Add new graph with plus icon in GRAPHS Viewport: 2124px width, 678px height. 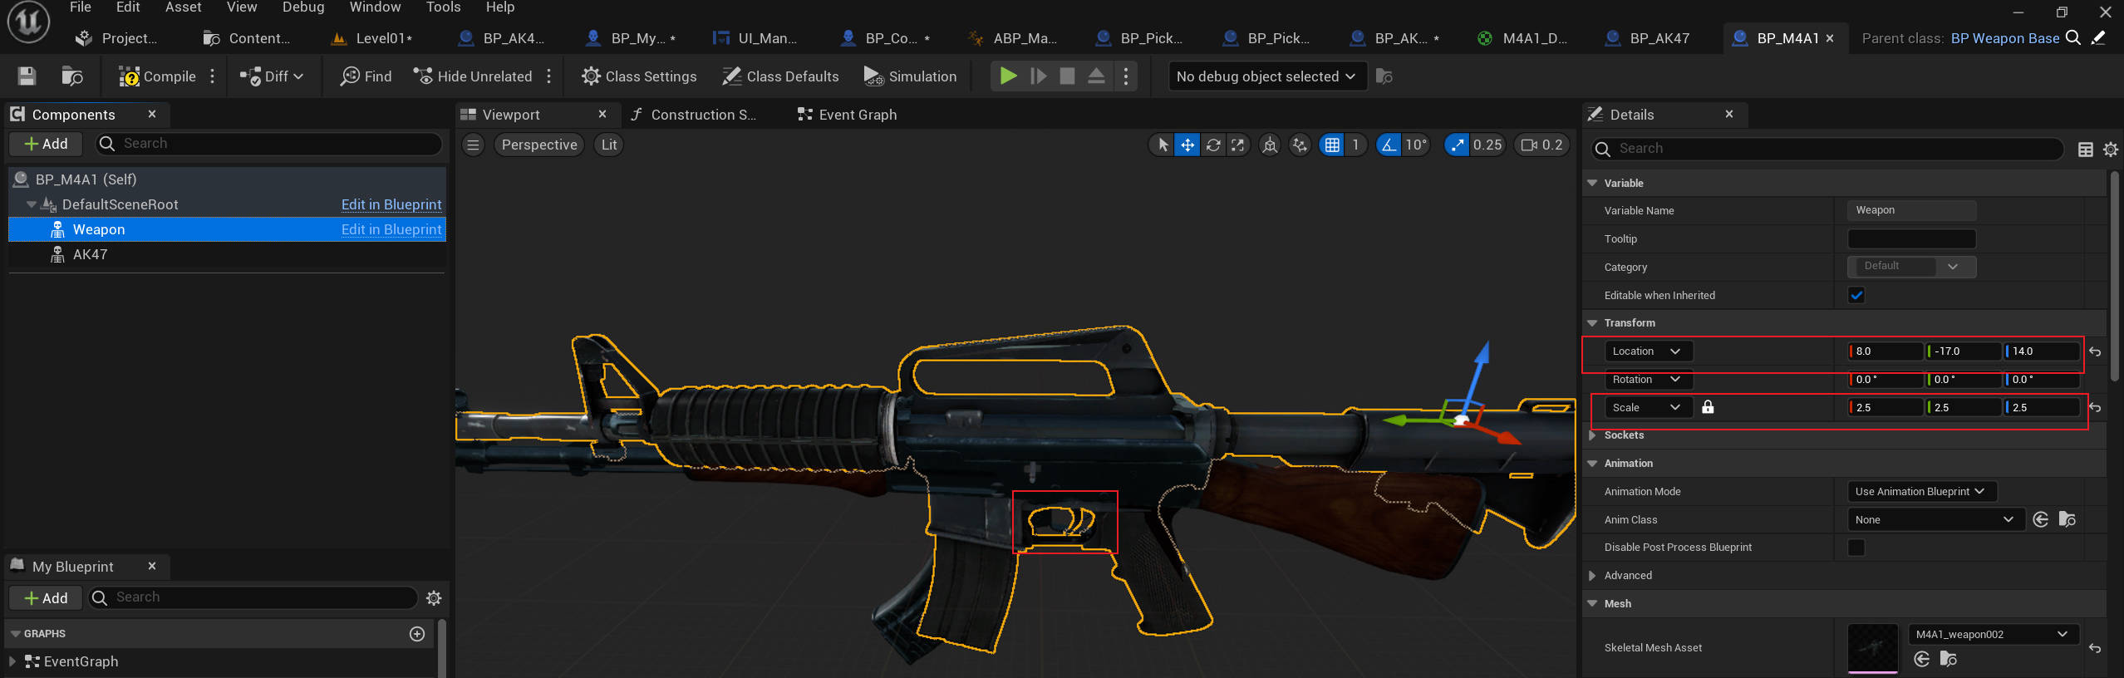click(x=417, y=634)
